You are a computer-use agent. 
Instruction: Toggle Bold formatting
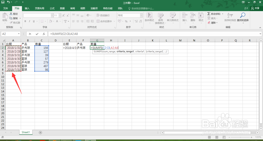tap(25, 21)
